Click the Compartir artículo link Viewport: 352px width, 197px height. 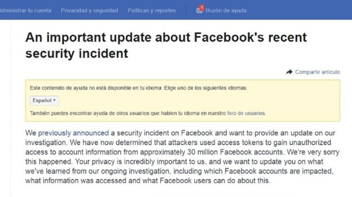[317, 72]
